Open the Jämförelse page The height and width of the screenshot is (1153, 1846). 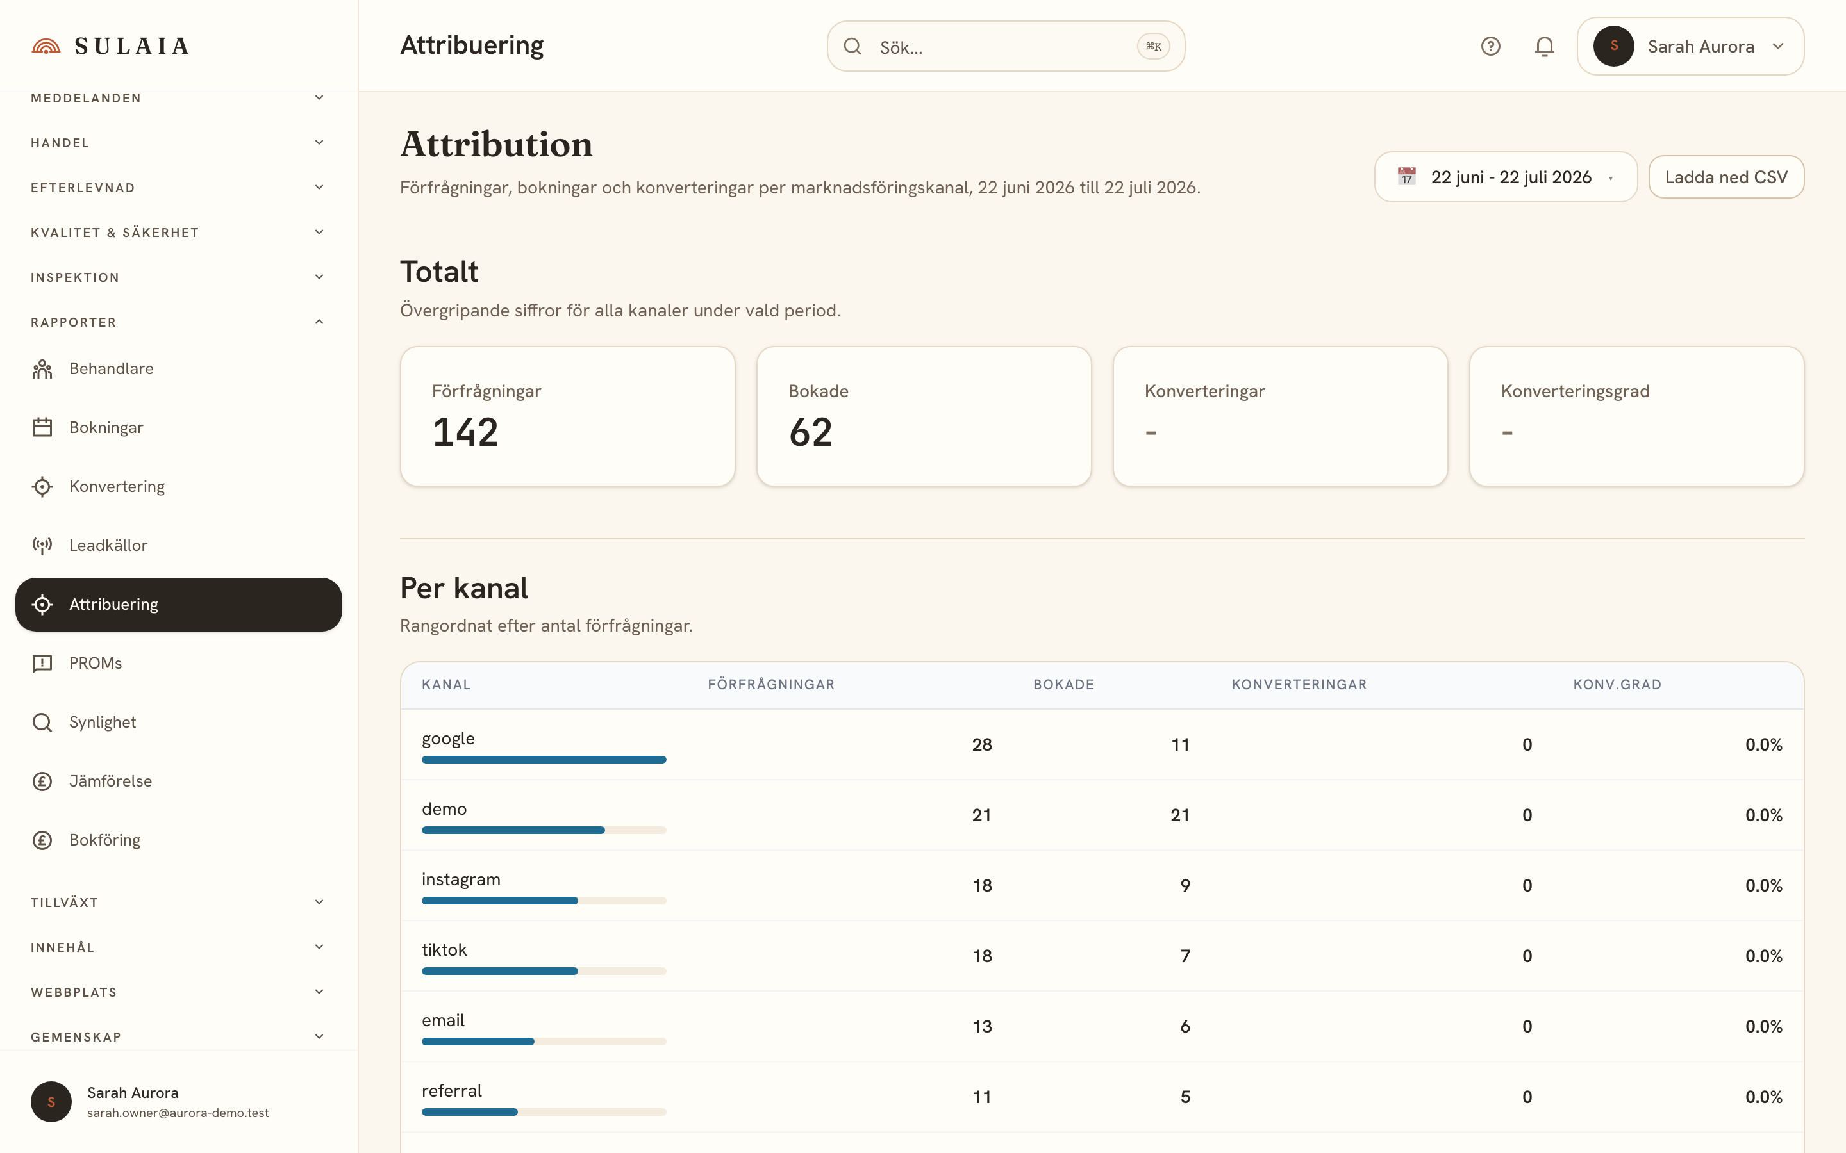[x=178, y=781]
